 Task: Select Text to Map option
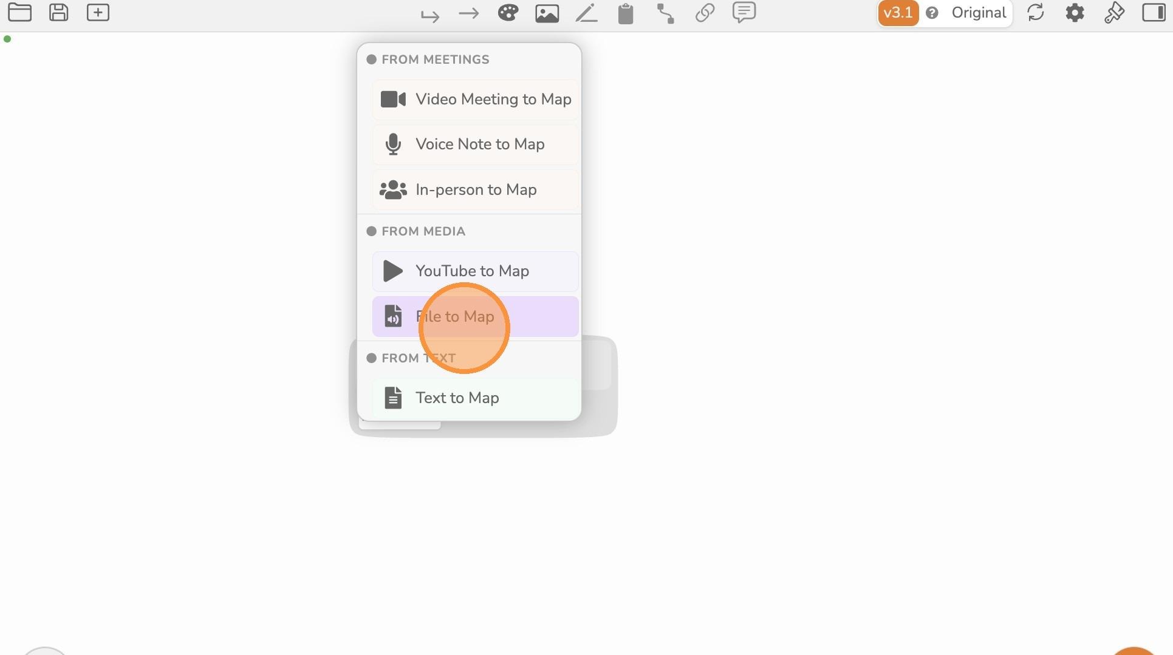click(476, 398)
